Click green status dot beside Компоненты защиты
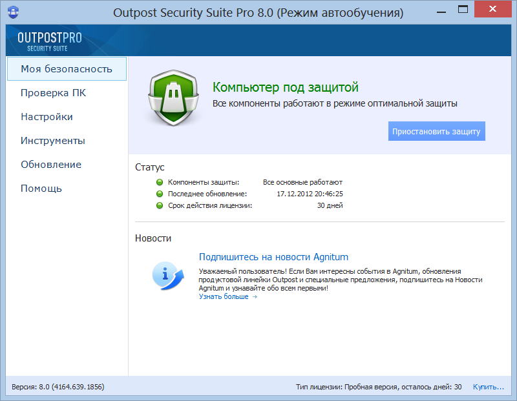The height and width of the screenshot is (401, 517). click(160, 182)
